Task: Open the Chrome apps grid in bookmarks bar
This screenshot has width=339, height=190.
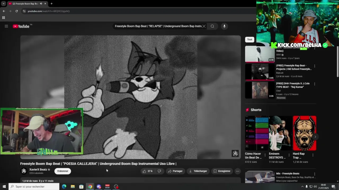Action: (x=3, y=18)
